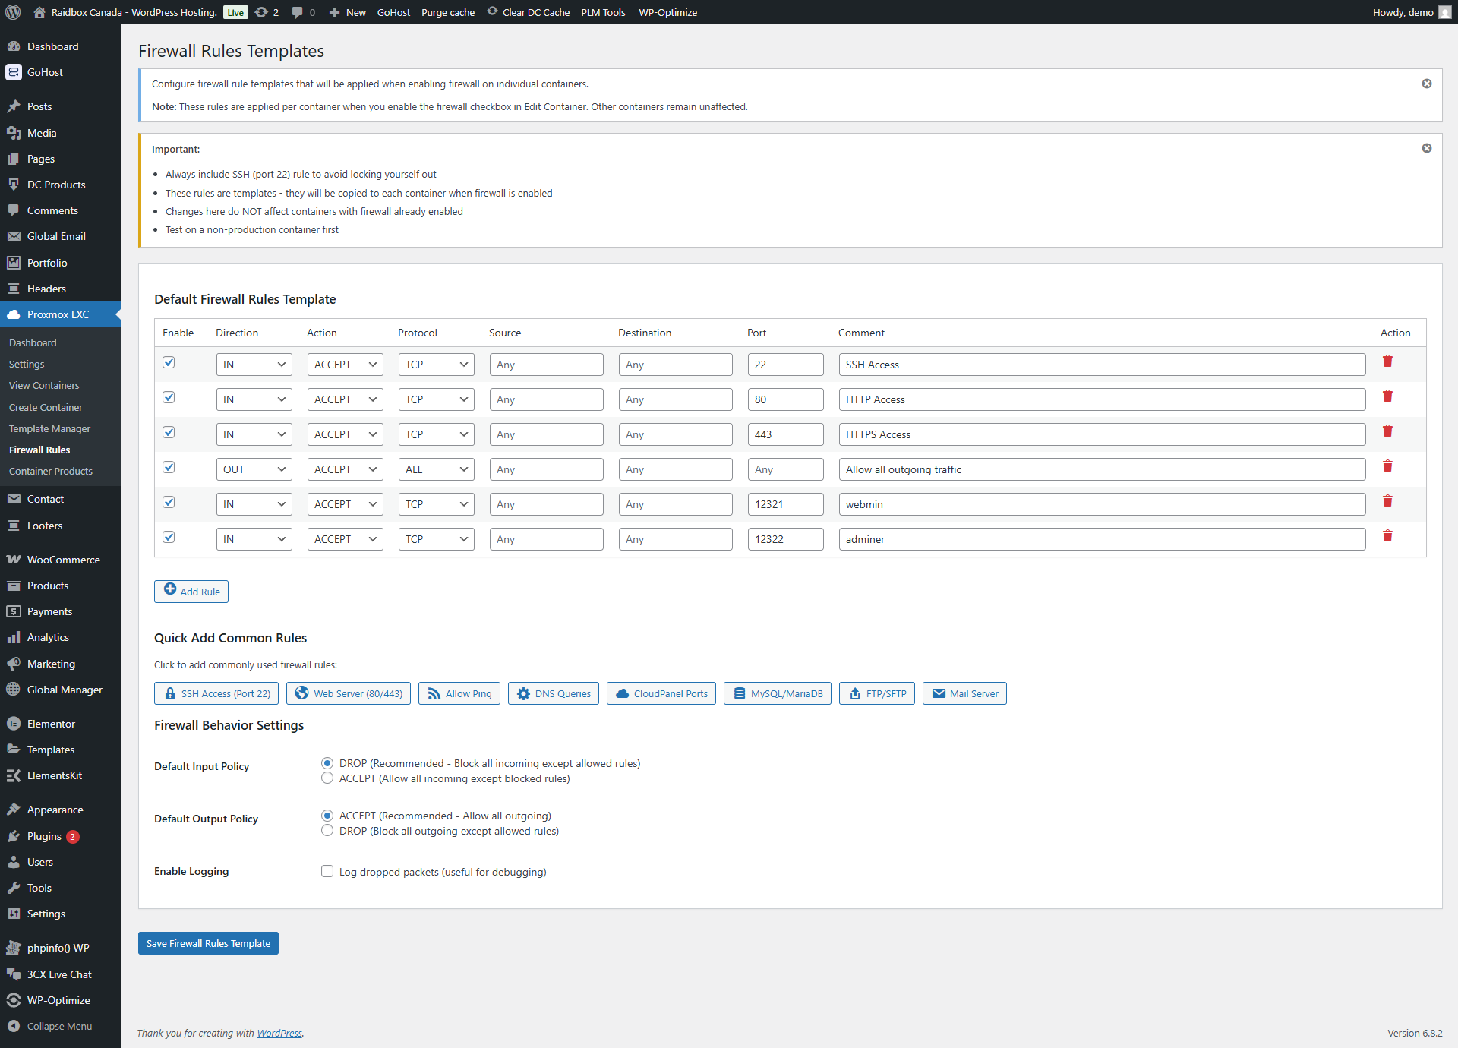This screenshot has height=1048, width=1458.
Task: Expand Action dropdown for webmin rule
Action: [x=345, y=504]
